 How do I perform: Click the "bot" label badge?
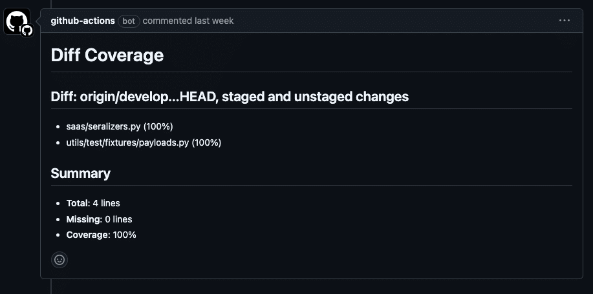pyautogui.click(x=129, y=21)
